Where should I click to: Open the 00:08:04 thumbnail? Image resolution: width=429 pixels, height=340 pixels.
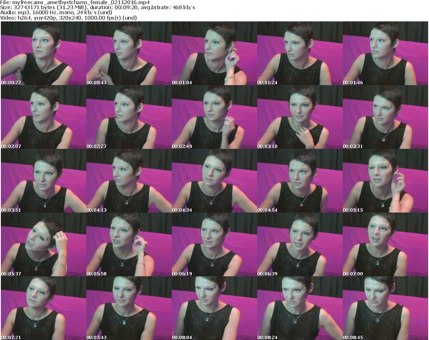(x=214, y=308)
